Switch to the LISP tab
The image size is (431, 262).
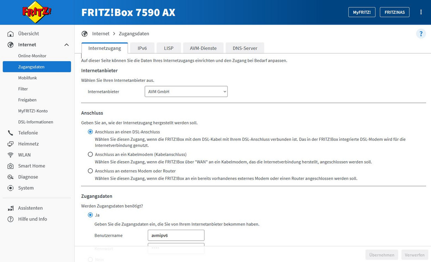(169, 48)
